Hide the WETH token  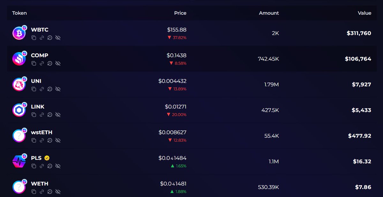click(58, 192)
